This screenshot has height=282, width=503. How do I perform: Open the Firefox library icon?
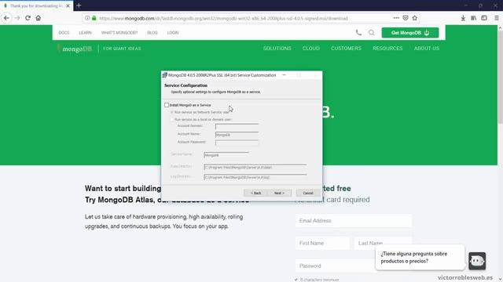473,18
